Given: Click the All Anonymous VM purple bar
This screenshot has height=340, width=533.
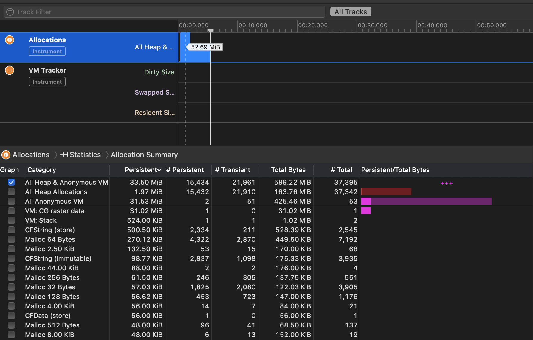Looking at the screenshot, I should pos(426,201).
